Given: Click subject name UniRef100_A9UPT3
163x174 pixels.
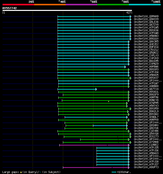Looking at the screenshot, I should pyautogui.click(x=146, y=167).
